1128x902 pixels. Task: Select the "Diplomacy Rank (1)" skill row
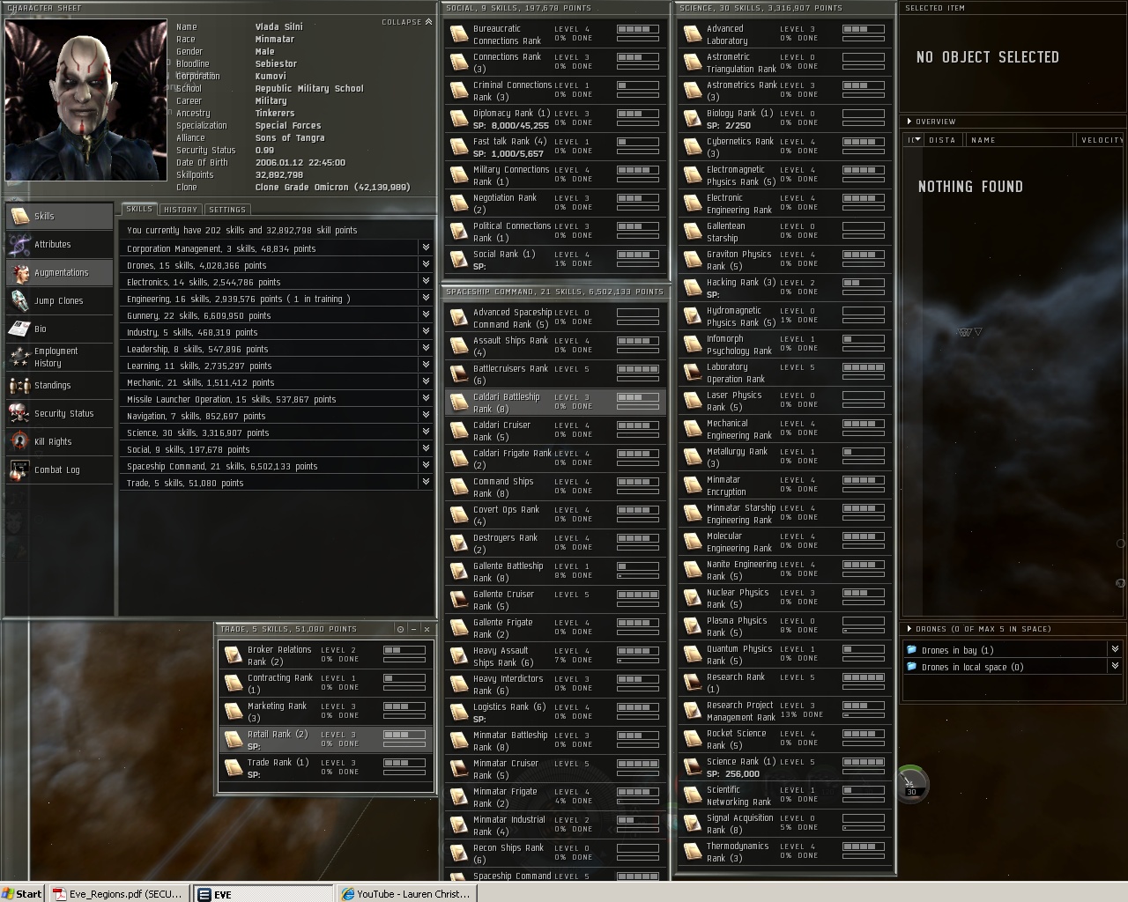point(554,119)
